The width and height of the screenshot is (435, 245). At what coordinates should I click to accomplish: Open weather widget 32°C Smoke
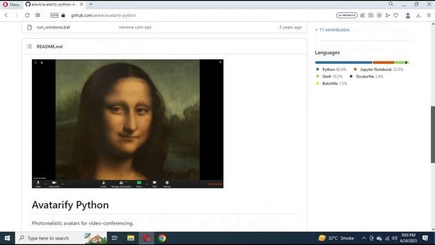tap(336, 238)
